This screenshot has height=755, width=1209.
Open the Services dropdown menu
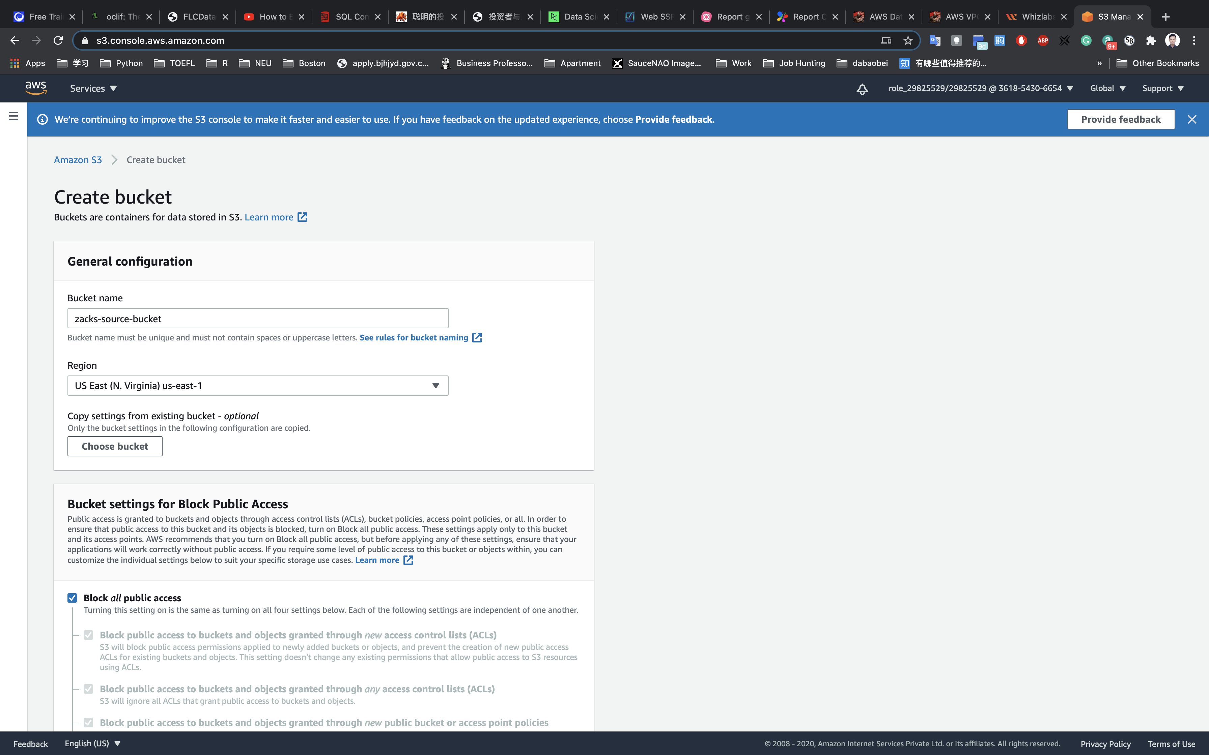click(93, 88)
